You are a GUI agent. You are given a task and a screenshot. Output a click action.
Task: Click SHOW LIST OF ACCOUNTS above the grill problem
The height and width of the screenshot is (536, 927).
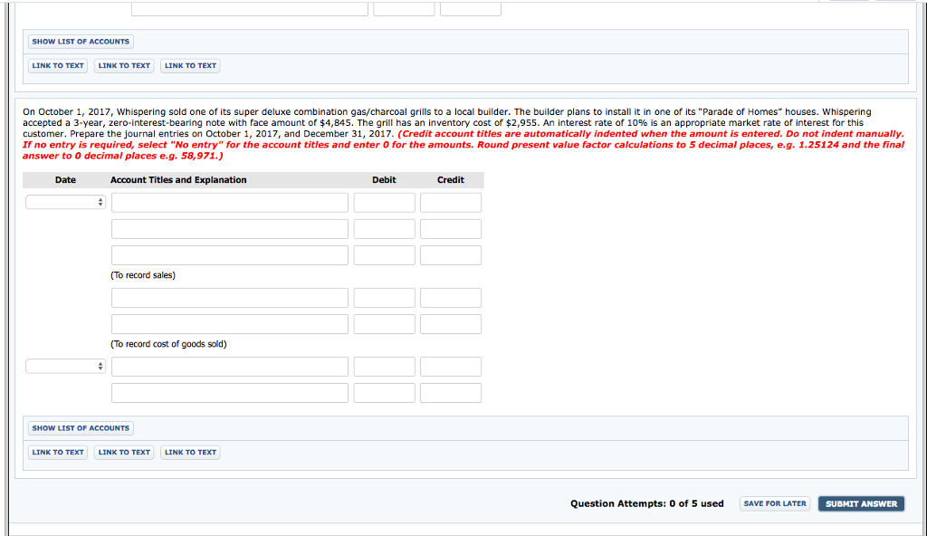(81, 42)
